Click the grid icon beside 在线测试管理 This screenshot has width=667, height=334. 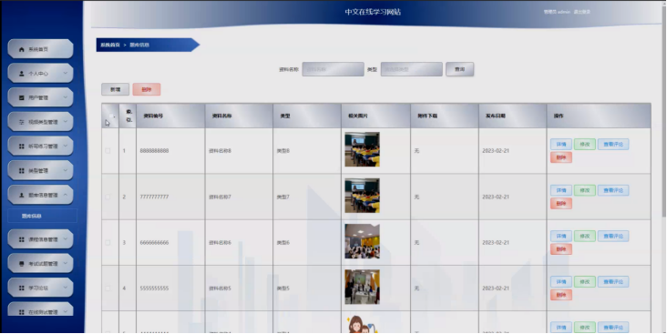click(22, 312)
